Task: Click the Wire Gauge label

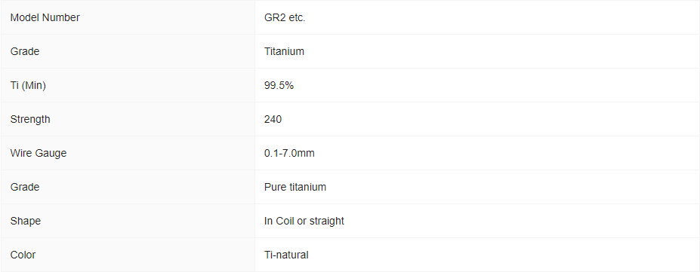Action: pos(39,153)
